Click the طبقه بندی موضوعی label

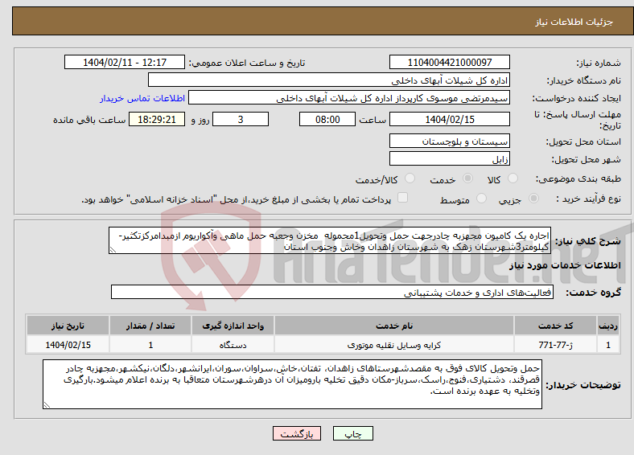click(578, 178)
